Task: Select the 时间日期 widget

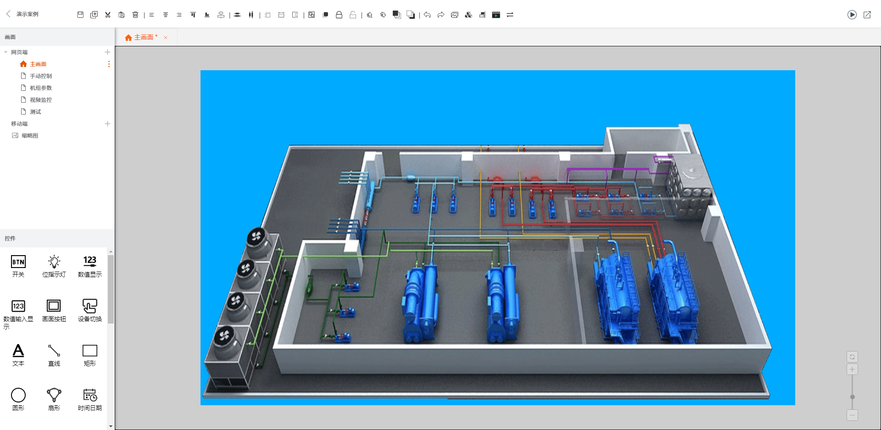Action: (90, 399)
